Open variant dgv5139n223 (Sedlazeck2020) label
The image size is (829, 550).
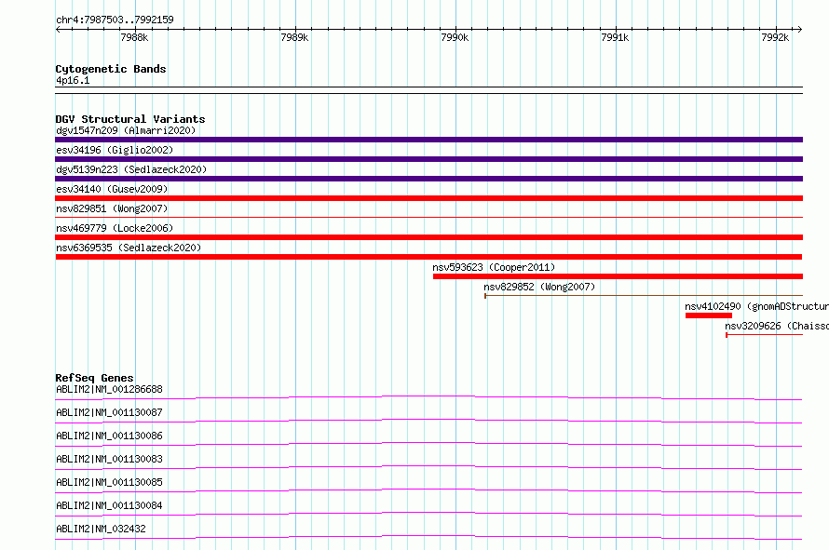click(x=131, y=169)
